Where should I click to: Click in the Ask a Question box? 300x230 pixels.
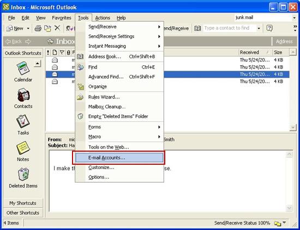[x=263, y=18]
